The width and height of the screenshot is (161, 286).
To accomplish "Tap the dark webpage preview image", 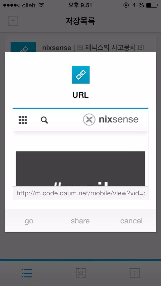I will click(x=80, y=168).
